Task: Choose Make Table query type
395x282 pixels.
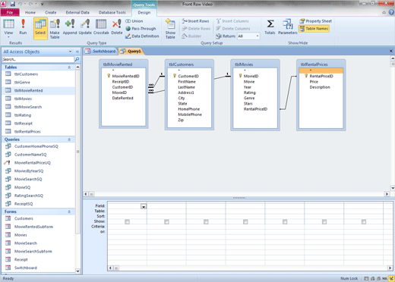Action: [x=55, y=29]
